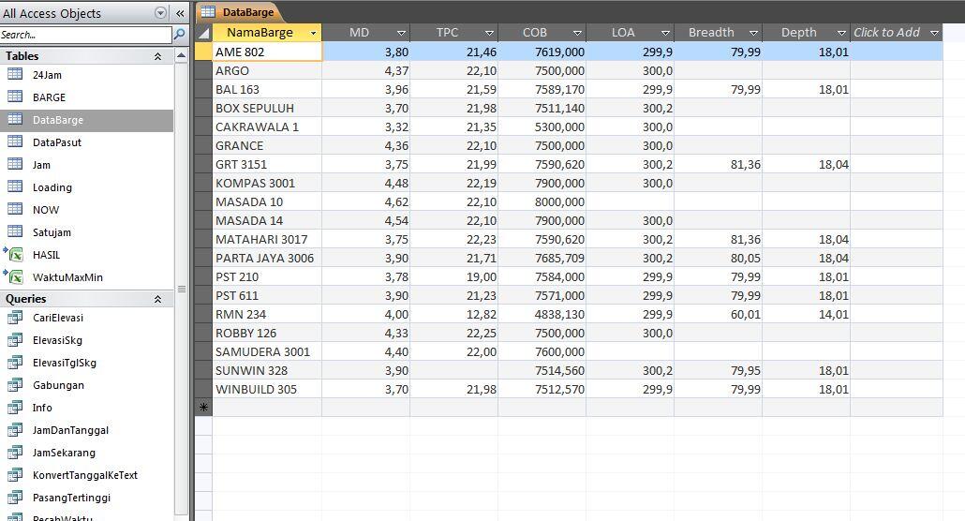The height and width of the screenshot is (521, 965).
Task: Collapse the Tables group
Action: 157,56
